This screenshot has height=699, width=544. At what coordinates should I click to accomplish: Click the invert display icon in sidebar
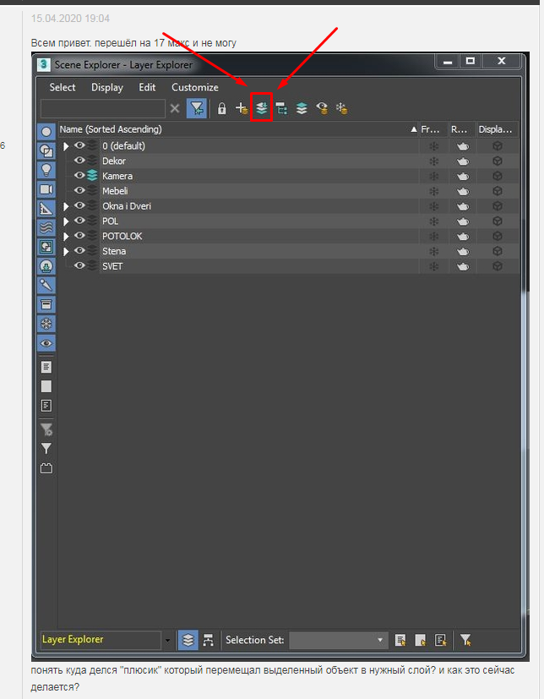click(46, 406)
